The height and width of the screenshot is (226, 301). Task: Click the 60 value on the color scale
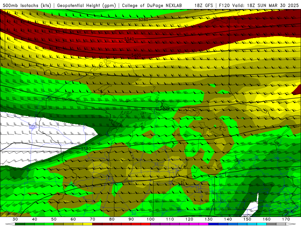[73, 219]
